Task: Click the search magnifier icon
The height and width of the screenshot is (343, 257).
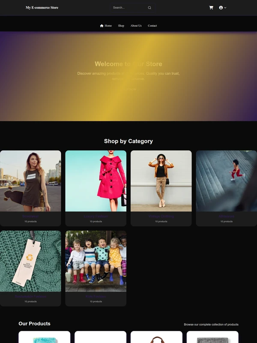Action: [149, 8]
